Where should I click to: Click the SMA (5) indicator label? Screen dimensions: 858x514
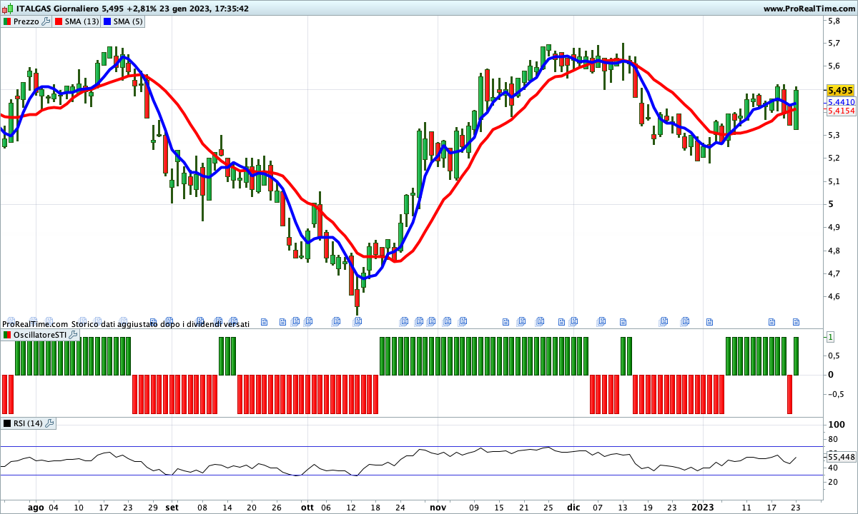(x=129, y=21)
